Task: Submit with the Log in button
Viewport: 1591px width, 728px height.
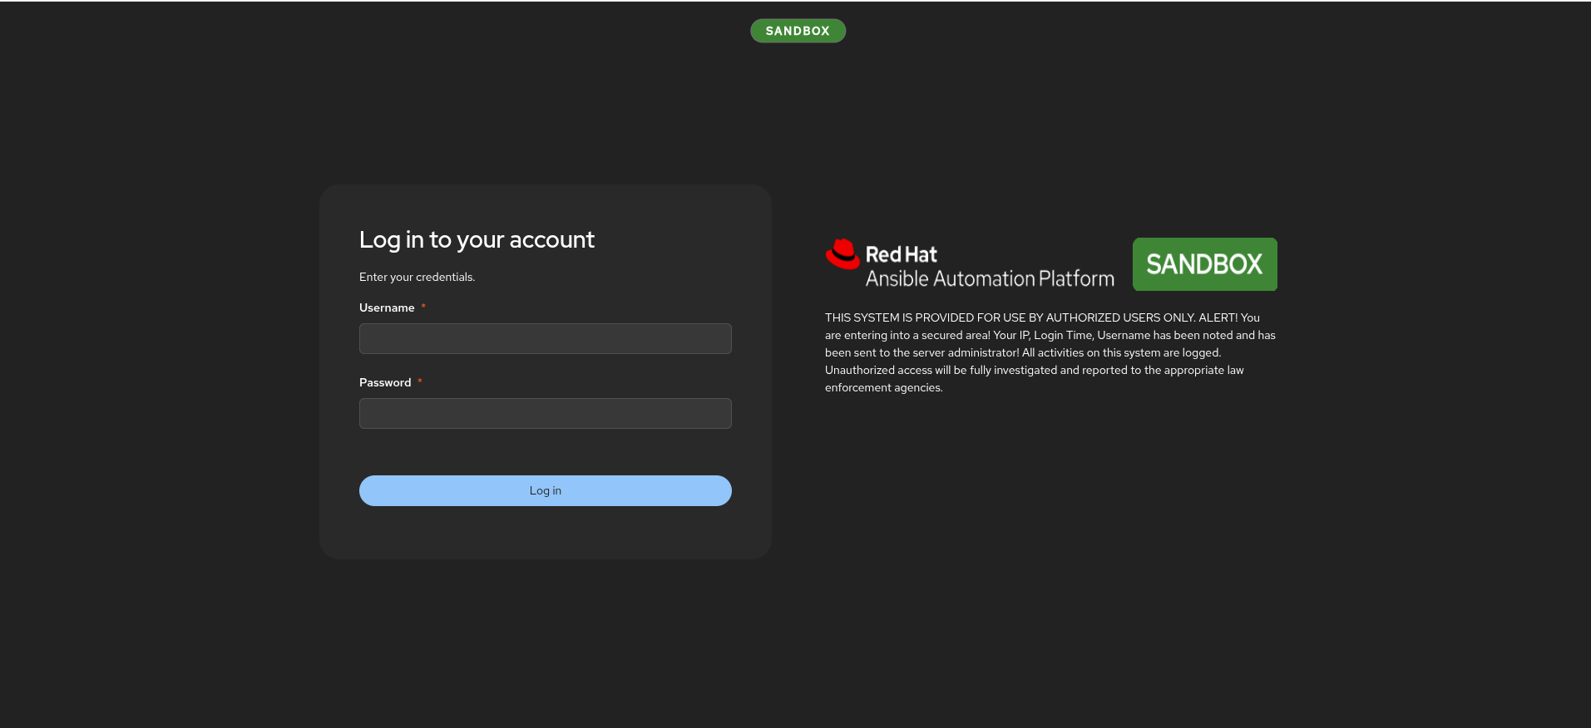Action: coord(546,490)
